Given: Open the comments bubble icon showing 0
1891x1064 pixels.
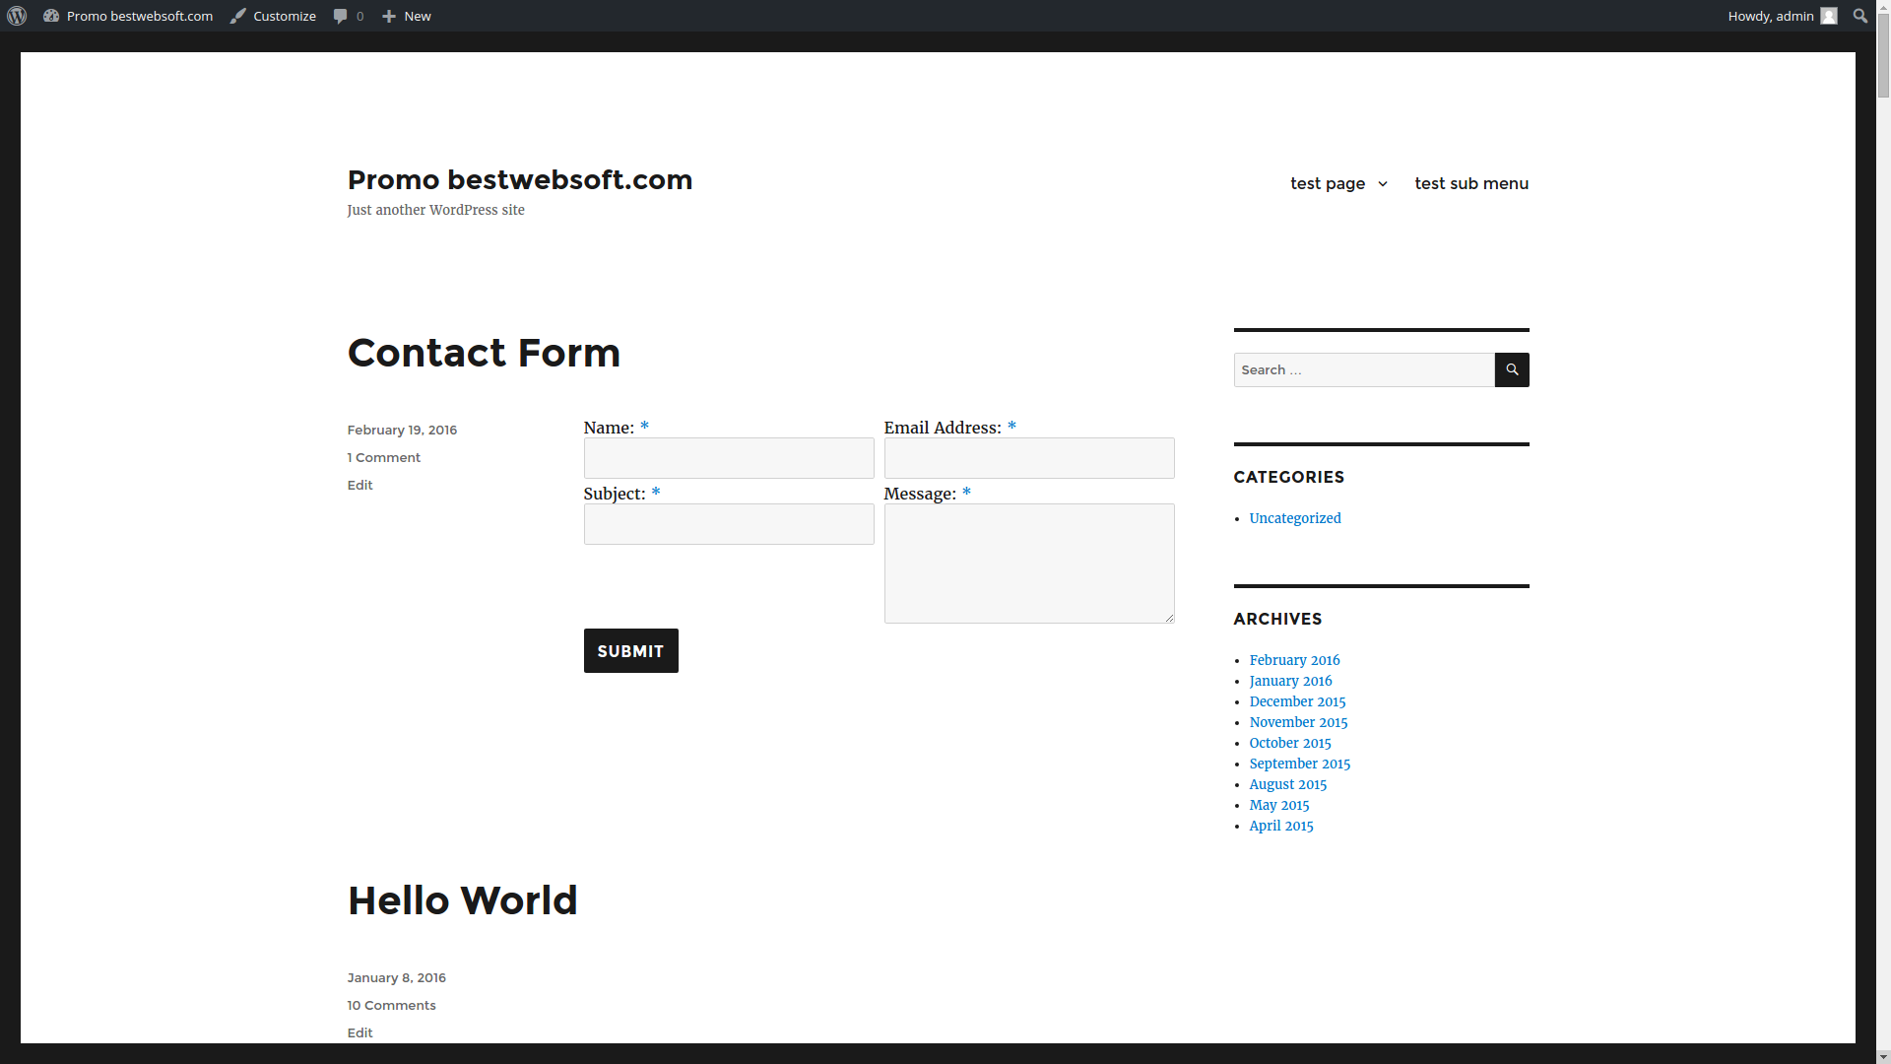Looking at the screenshot, I should (x=342, y=16).
